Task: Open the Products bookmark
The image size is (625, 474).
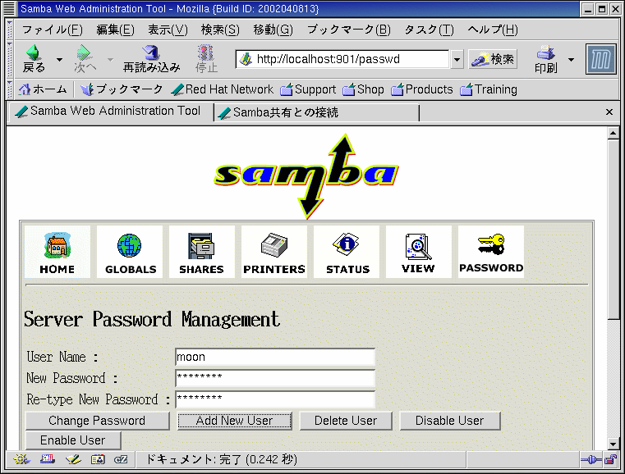Action: click(x=422, y=89)
